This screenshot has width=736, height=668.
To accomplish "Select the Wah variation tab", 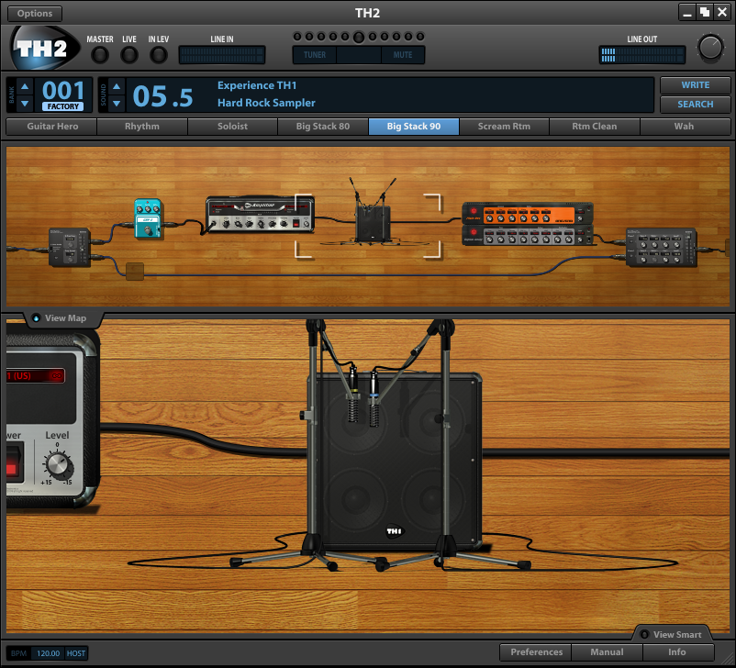I will point(684,127).
